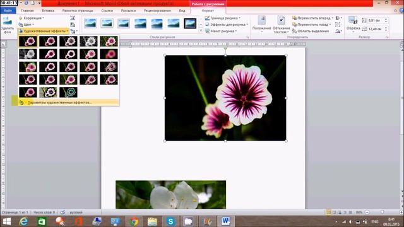Decrease picture width with the down stepper
The height and width of the screenshot is (227, 404).
click(386, 31)
